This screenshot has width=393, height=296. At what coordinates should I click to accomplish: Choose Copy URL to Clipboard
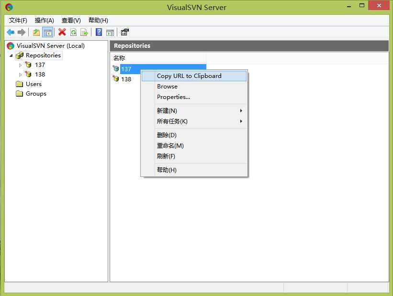pyautogui.click(x=194, y=76)
